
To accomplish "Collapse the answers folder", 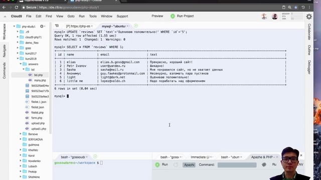I will click(21, 64).
